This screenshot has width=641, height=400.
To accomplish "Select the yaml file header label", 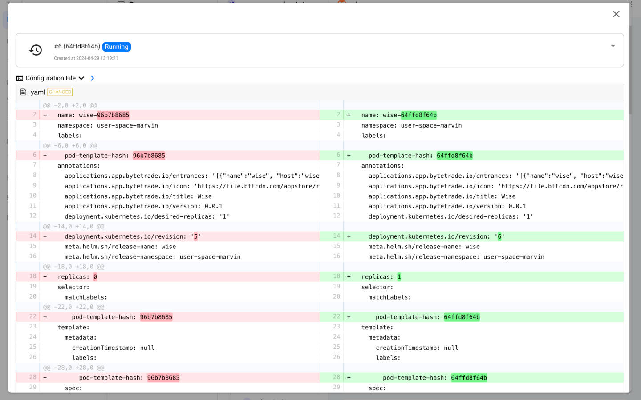I will tap(38, 92).
